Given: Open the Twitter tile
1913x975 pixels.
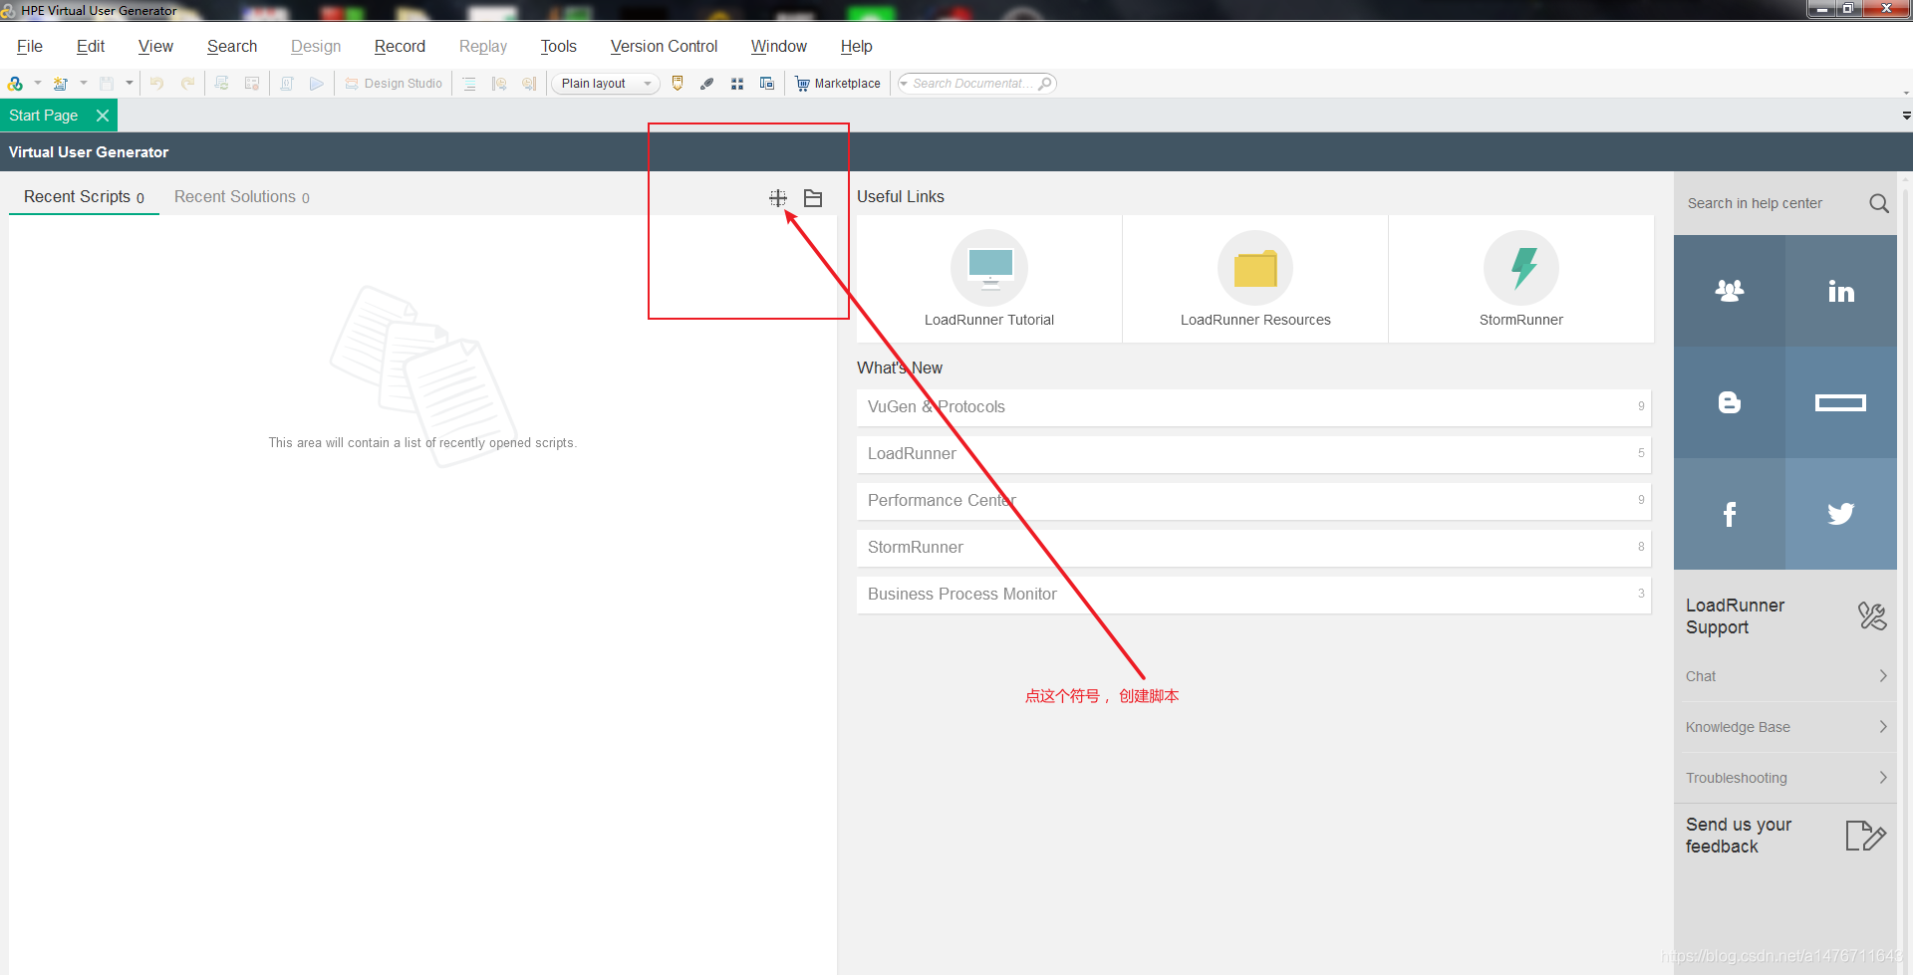Looking at the screenshot, I should (x=1841, y=514).
